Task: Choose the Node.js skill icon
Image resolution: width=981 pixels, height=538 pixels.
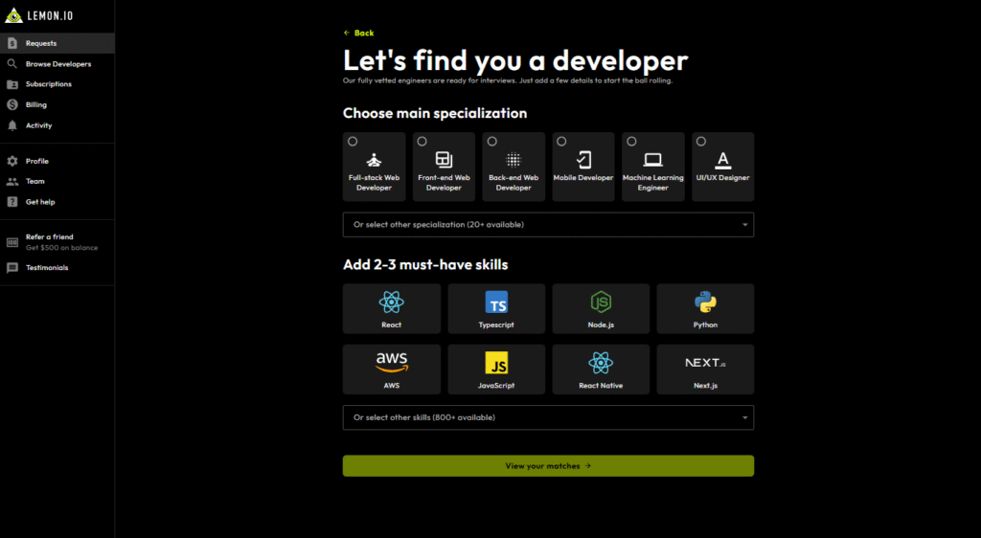Action: pyautogui.click(x=601, y=303)
